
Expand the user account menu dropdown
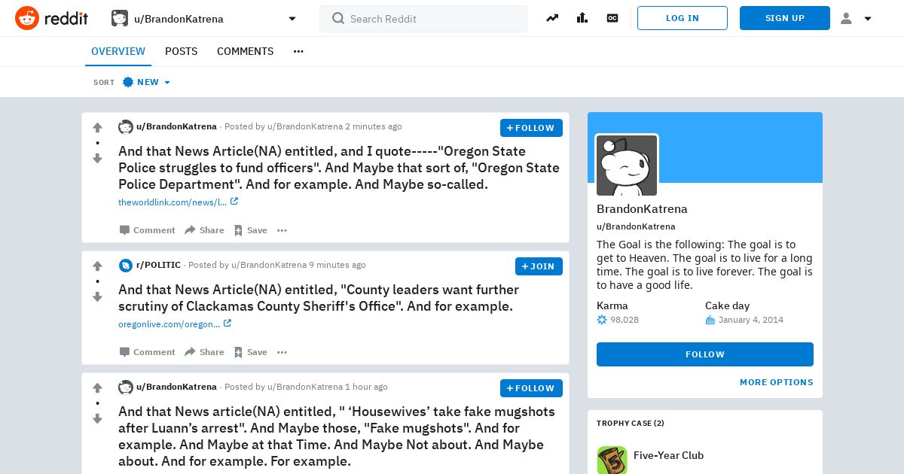[x=857, y=18]
